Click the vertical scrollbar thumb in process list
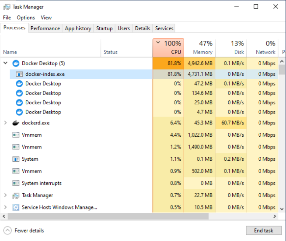This screenshot has height=241, width=286. [282, 70]
